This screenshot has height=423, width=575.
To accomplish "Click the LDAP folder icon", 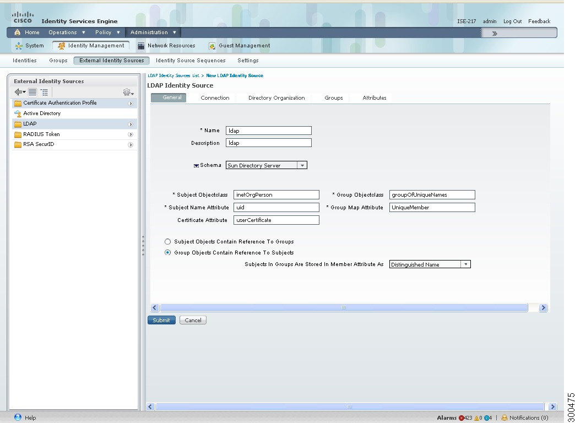I will pos(18,124).
